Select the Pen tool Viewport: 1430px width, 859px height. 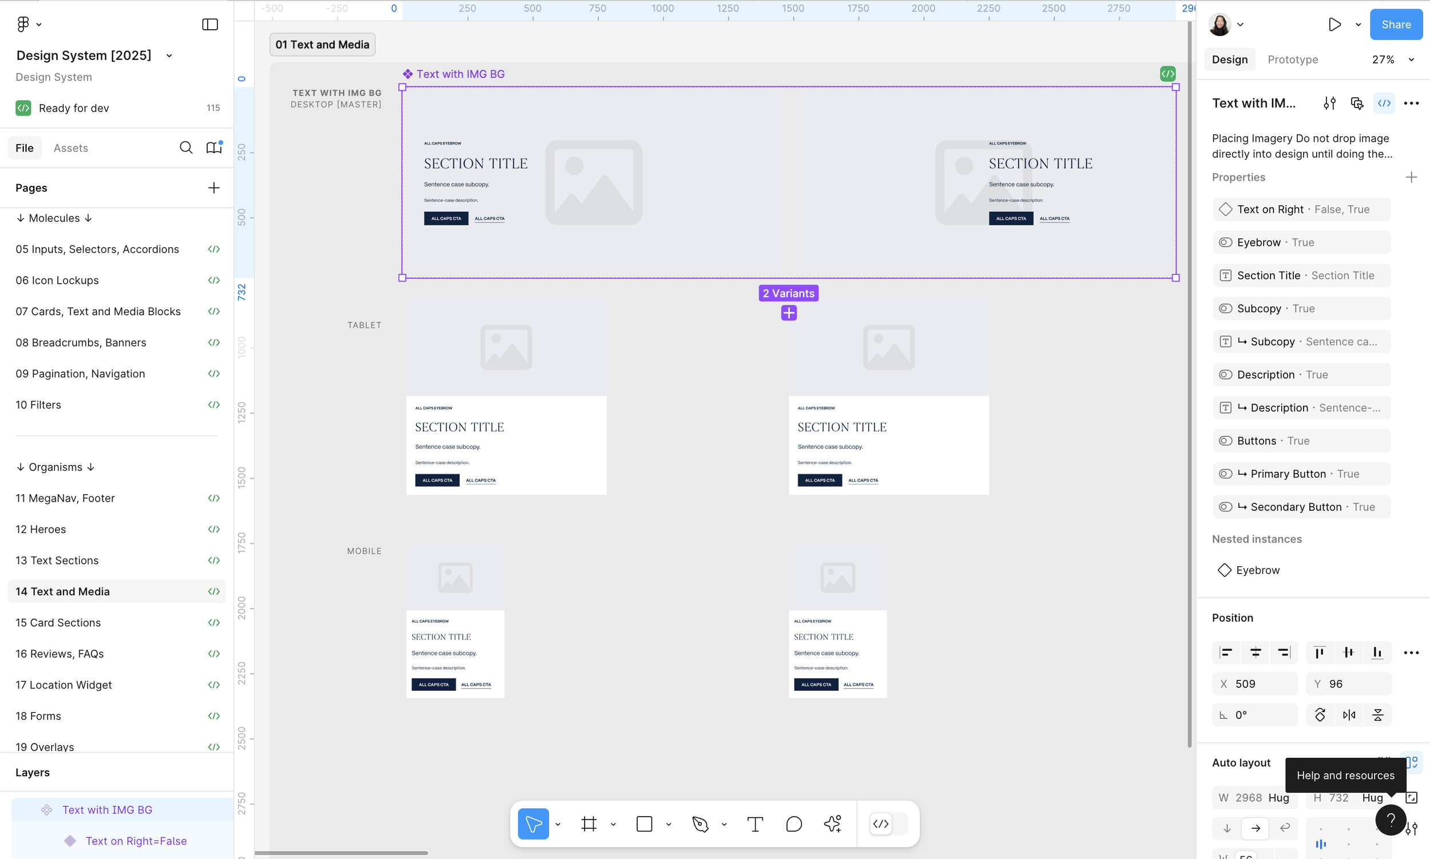tap(701, 824)
